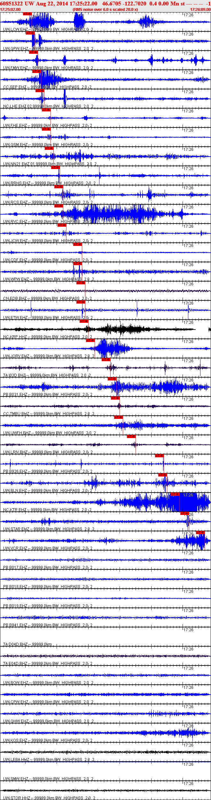Select the B017 EHZ station label
Viewport: 211px width, 800px height.
(x=48, y=567)
